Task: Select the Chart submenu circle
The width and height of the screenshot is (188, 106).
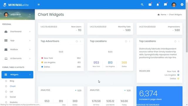Action: pyautogui.click(x=6, y=86)
